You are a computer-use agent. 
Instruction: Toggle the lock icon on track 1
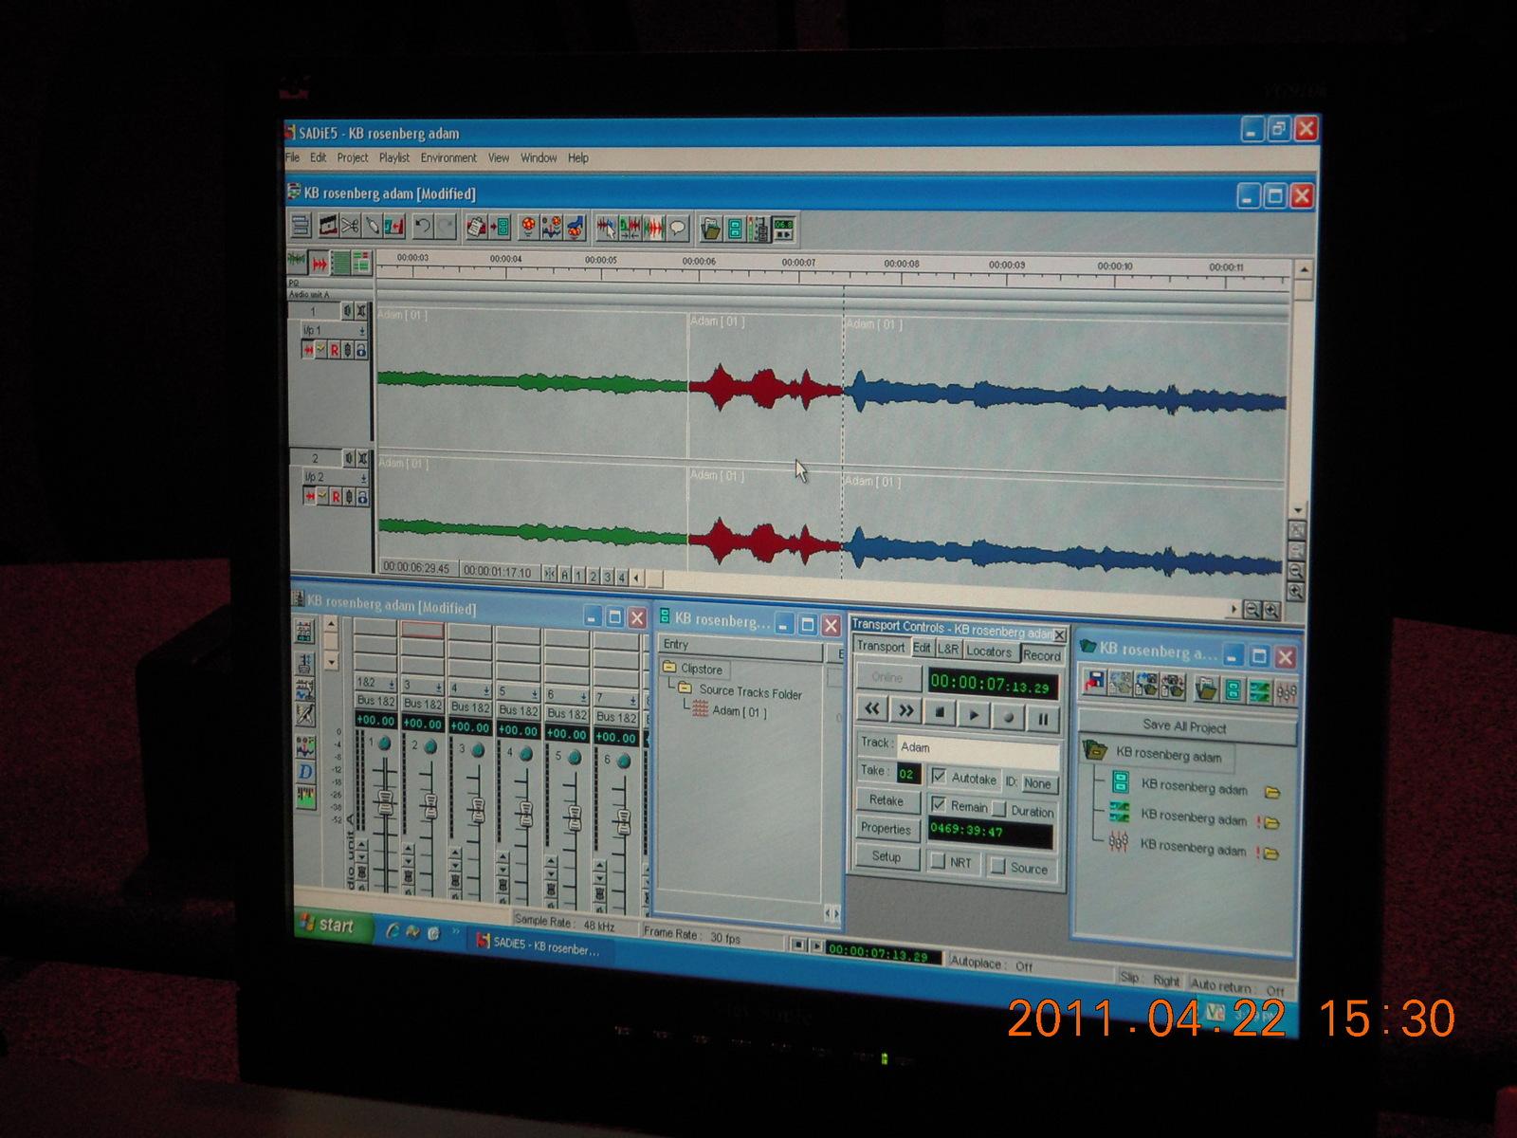coord(361,350)
